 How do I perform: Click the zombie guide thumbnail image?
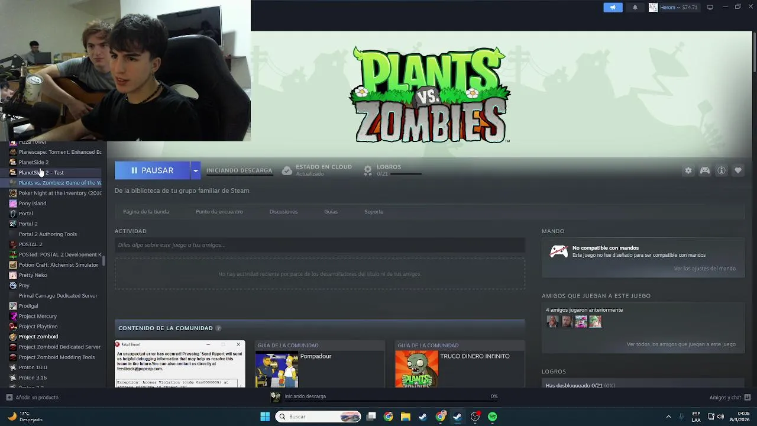(417, 369)
